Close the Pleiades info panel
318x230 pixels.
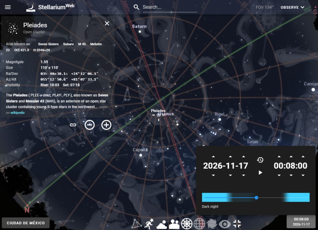coord(107,23)
